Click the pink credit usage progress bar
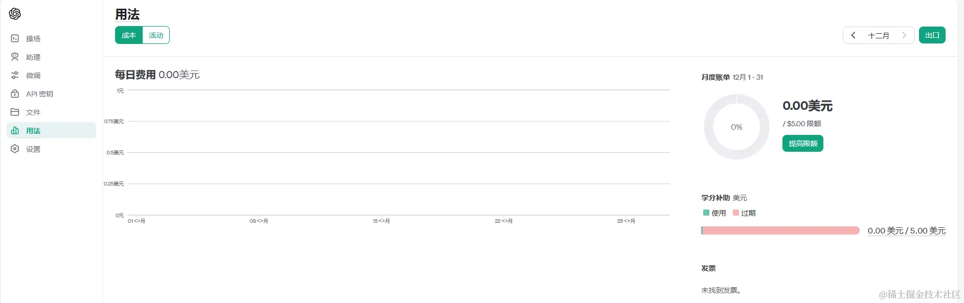Viewport: 964px width, 303px height. pyautogui.click(x=780, y=230)
